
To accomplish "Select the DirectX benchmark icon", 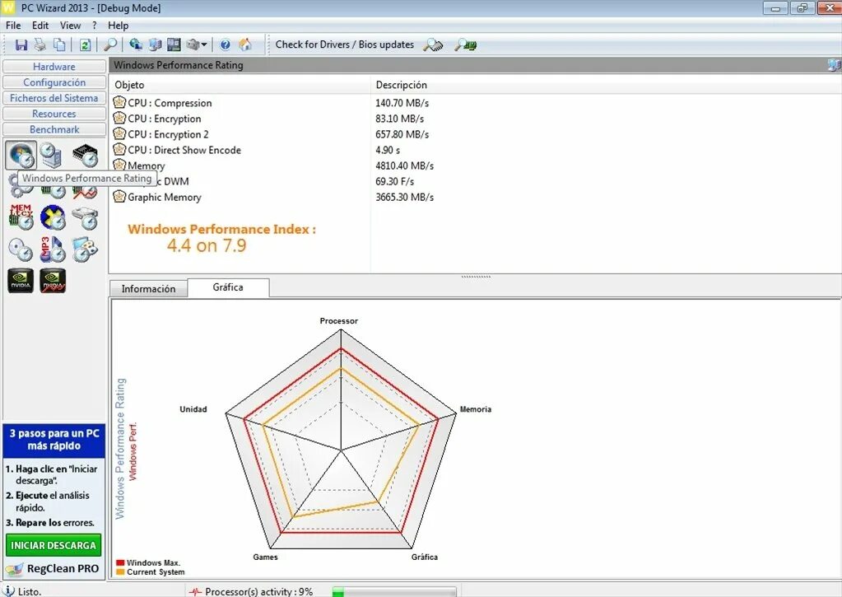I will (53, 217).
